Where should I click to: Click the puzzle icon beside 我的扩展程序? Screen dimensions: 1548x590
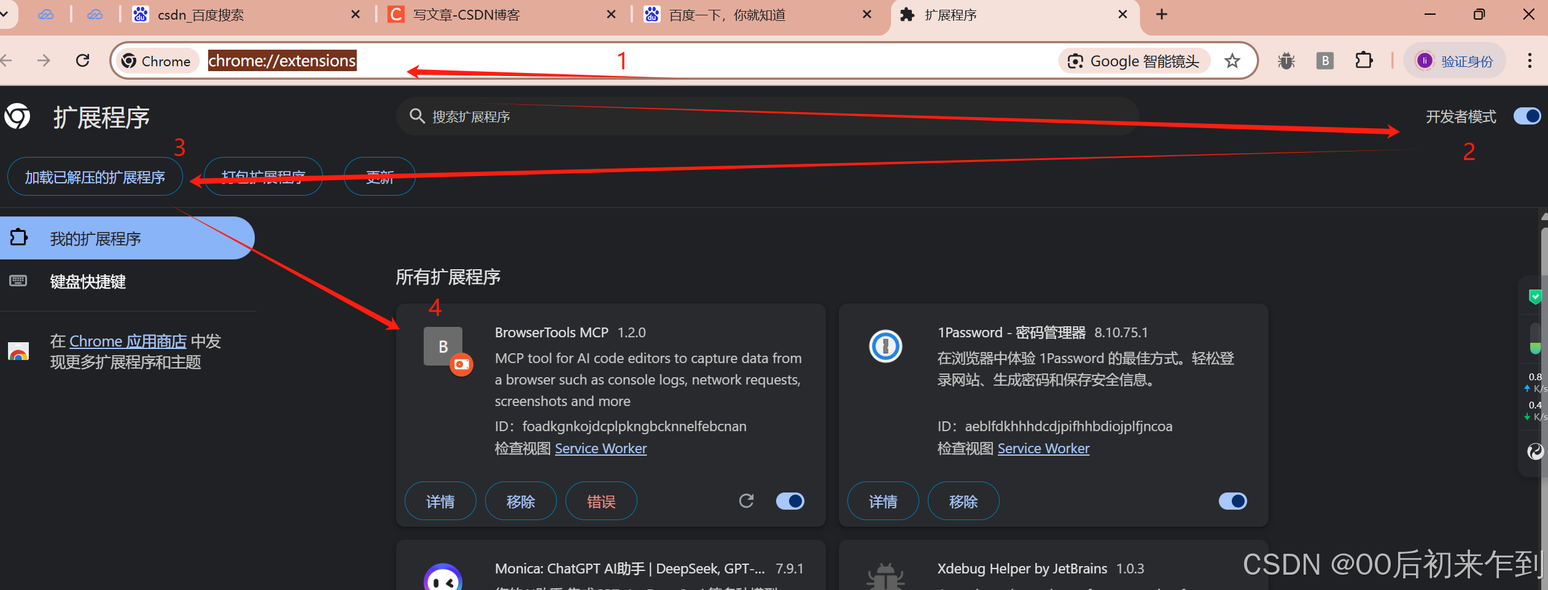(x=19, y=237)
